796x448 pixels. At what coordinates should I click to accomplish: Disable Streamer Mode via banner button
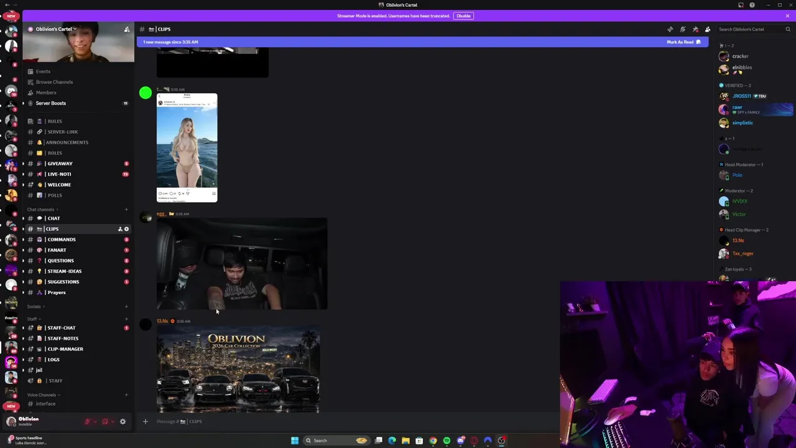pos(463,16)
